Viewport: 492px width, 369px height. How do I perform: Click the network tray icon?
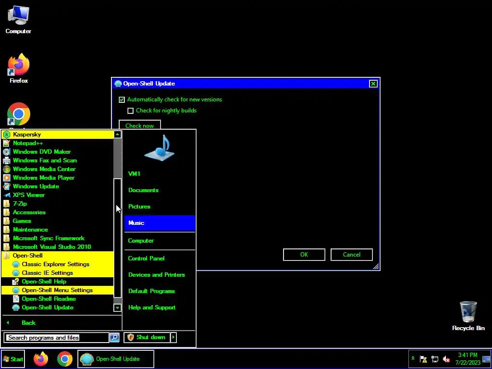pos(434,359)
